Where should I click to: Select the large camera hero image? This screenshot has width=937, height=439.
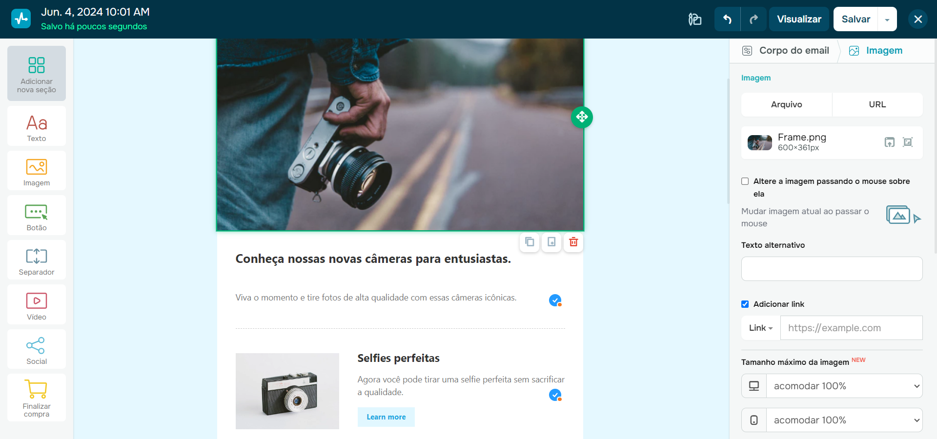[x=400, y=134]
